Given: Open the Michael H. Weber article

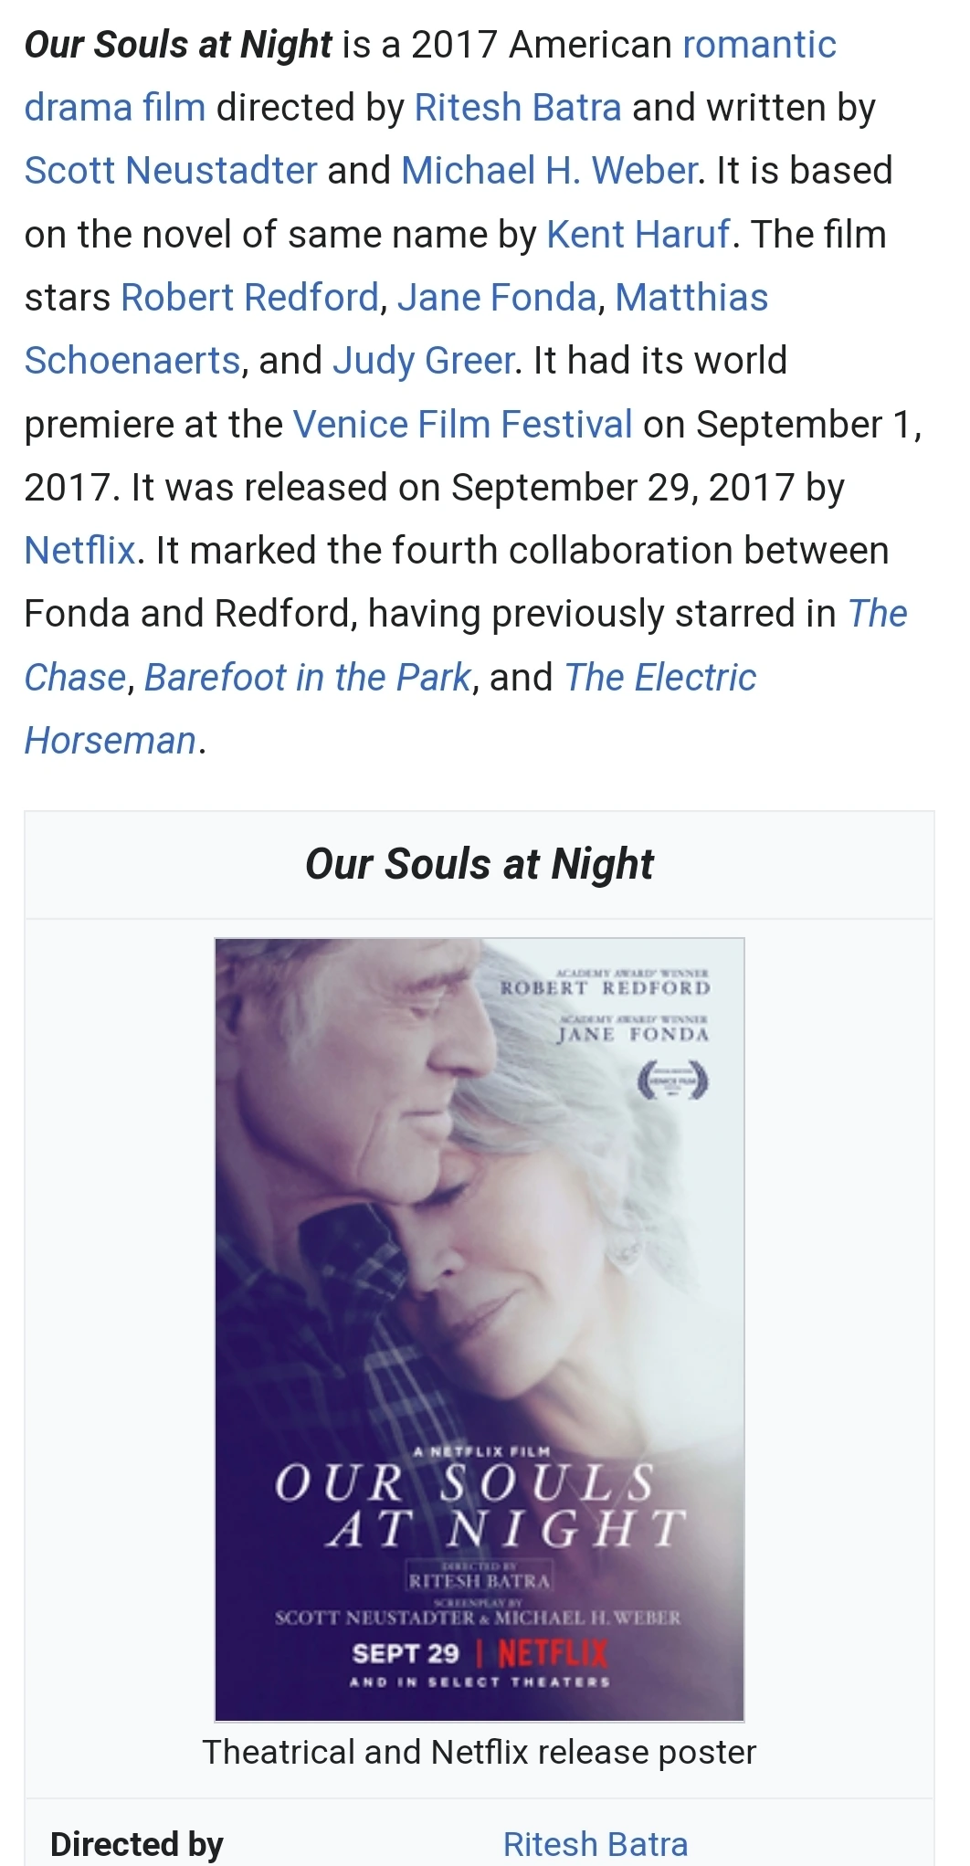Looking at the screenshot, I should coord(549,171).
